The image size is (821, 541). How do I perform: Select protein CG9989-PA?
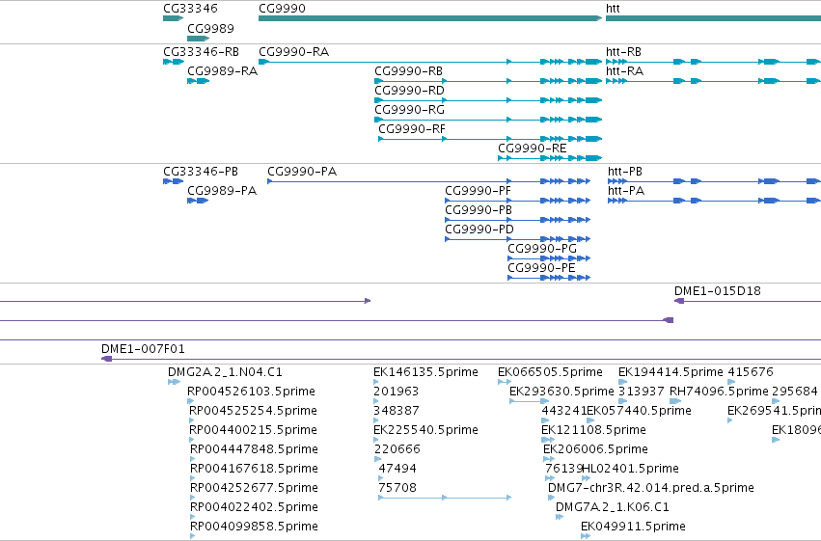tap(222, 191)
